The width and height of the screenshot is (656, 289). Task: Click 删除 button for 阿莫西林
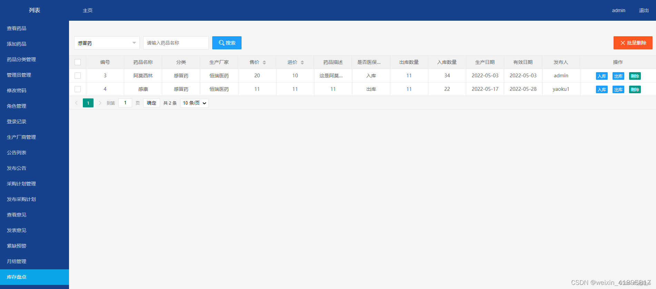pos(635,76)
